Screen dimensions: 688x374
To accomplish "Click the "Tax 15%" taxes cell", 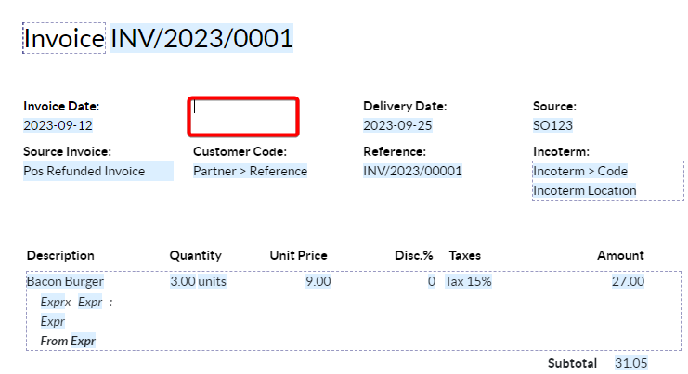I will [468, 281].
